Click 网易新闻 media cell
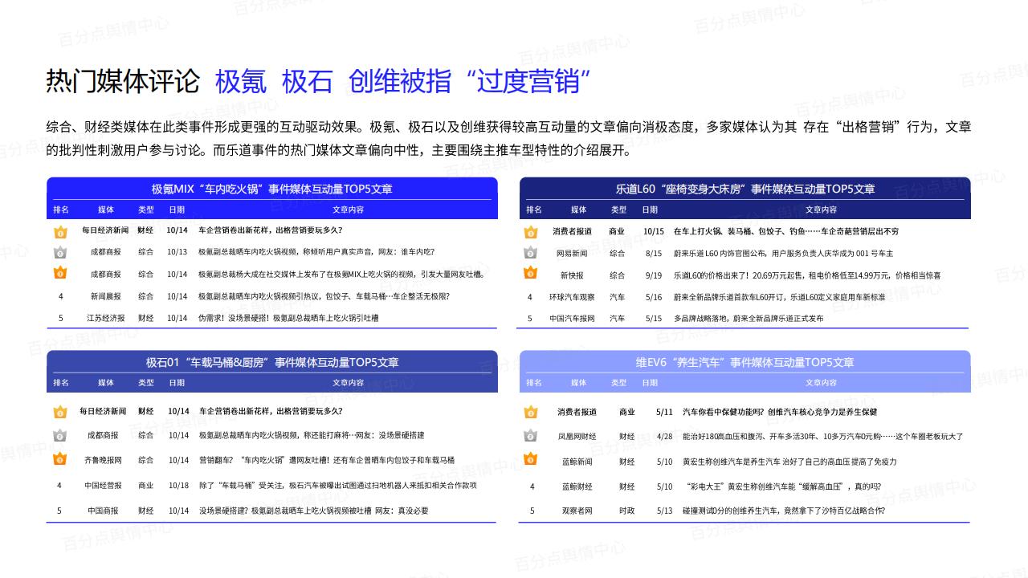This screenshot has width=1028, height=578. tap(572, 254)
